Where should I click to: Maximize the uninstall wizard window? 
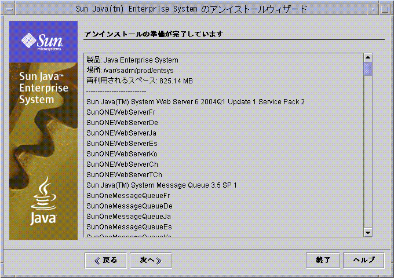coord(385,9)
